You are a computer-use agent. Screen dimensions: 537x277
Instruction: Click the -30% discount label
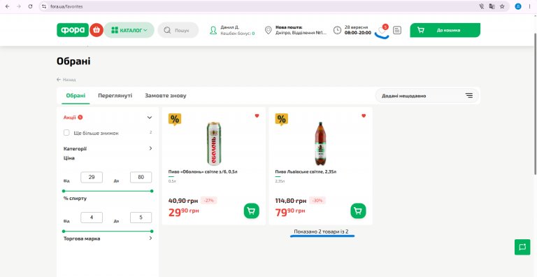(317, 201)
